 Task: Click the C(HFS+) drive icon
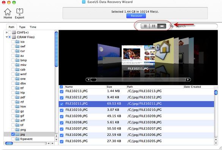[x=14, y=32]
